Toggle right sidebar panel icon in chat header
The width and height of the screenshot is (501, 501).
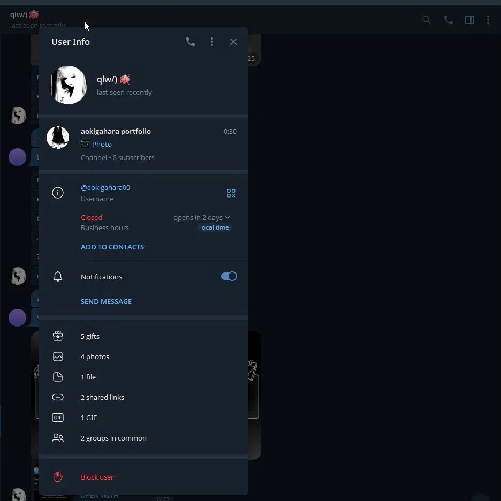click(x=469, y=20)
